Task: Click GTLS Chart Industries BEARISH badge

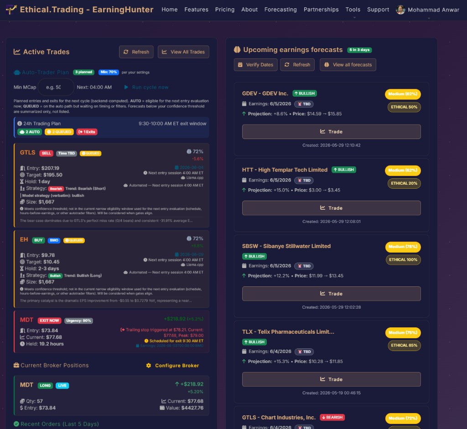Action: pyautogui.click(x=332, y=418)
